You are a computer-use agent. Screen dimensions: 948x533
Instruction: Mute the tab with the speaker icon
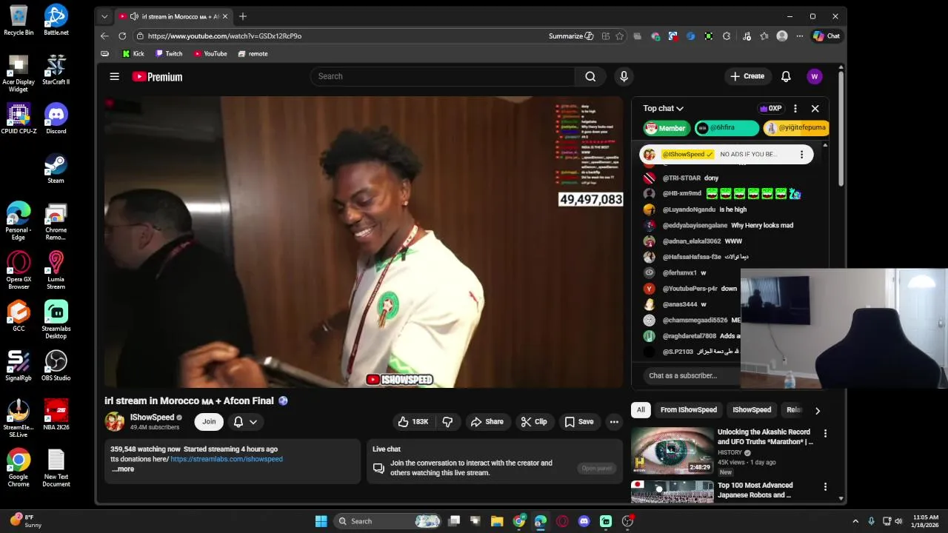[133, 16]
